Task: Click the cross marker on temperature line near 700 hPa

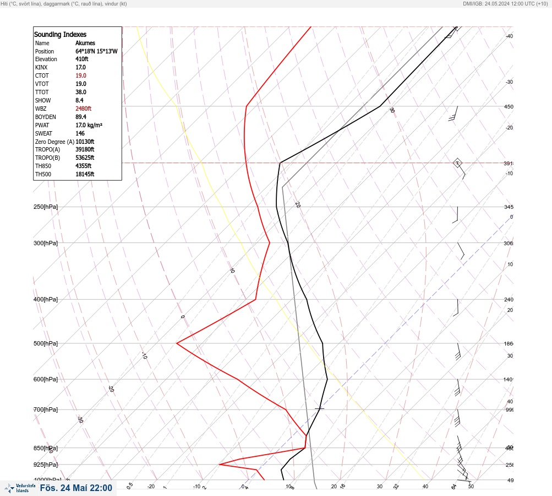Action: coord(319,408)
